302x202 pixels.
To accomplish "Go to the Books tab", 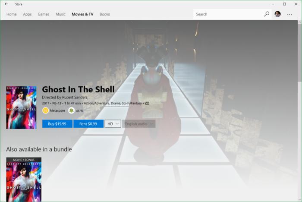I will pos(105,14).
